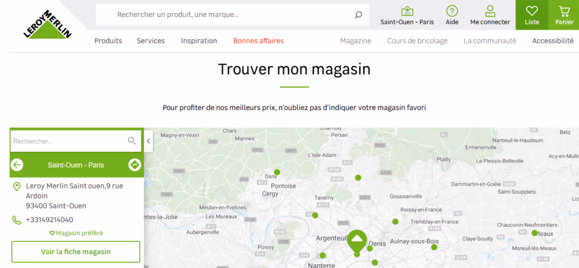Click Voir la fiche magasin button
This screenshot has height=268, width=579.
75,252
